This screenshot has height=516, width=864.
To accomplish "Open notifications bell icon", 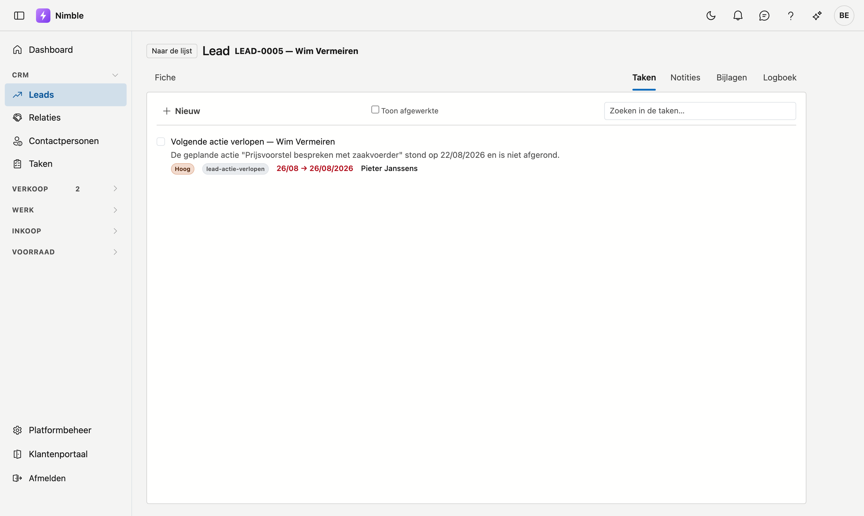I will (738, 16).
